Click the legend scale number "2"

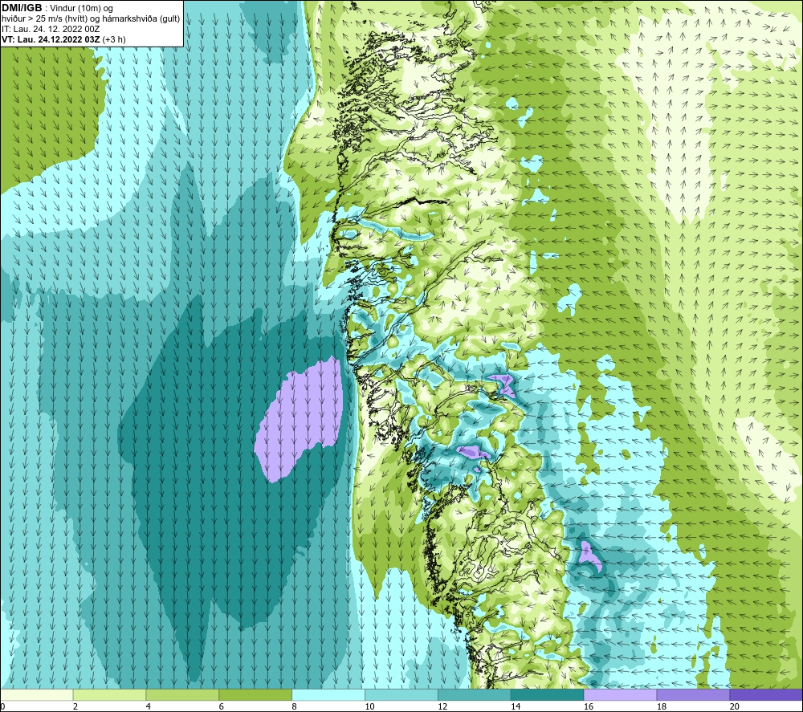pyautogui.click(x=75, y=706)
